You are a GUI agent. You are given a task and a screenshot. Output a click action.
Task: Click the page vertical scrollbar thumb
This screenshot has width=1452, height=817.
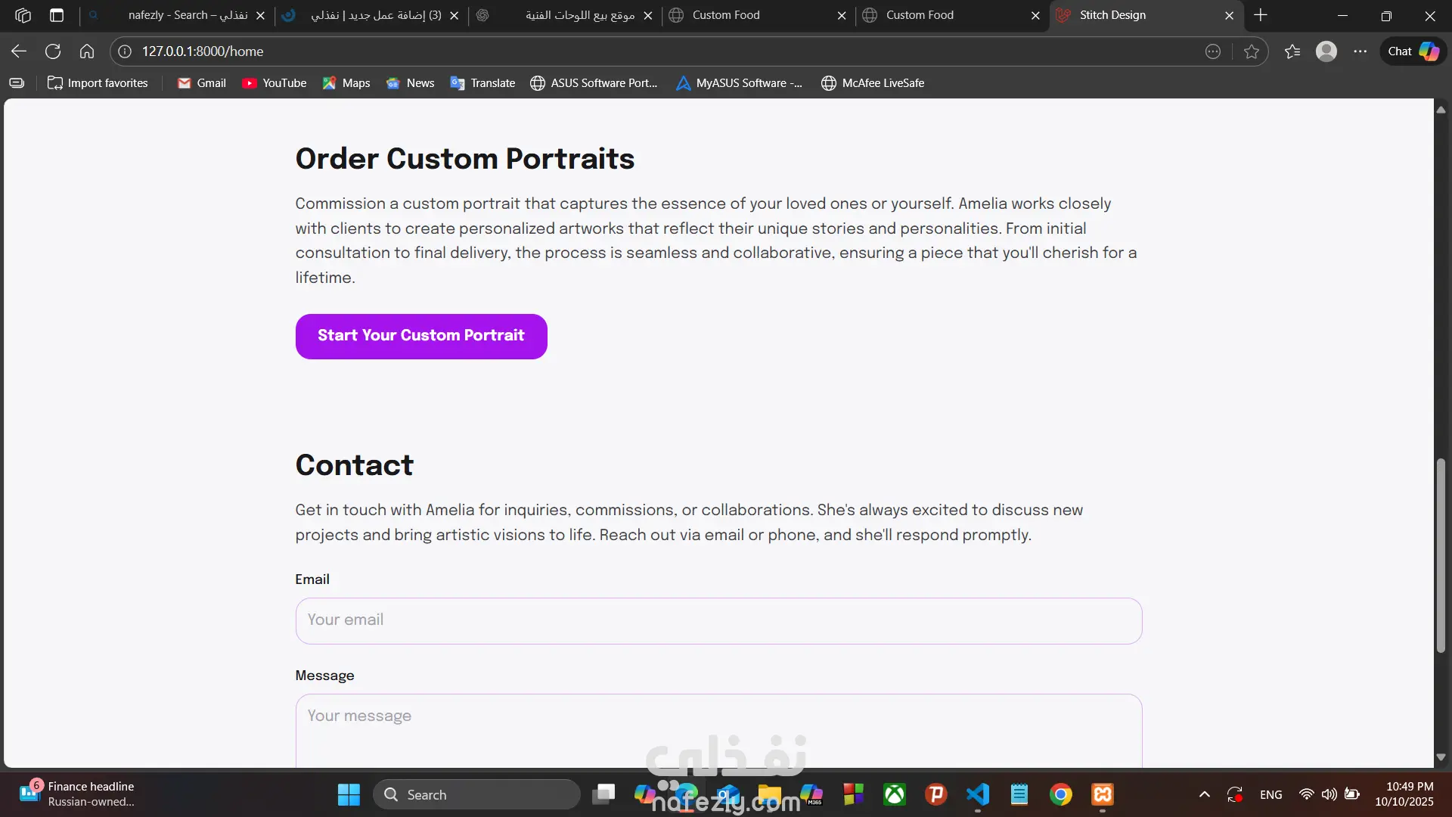tap(1441, 556)
